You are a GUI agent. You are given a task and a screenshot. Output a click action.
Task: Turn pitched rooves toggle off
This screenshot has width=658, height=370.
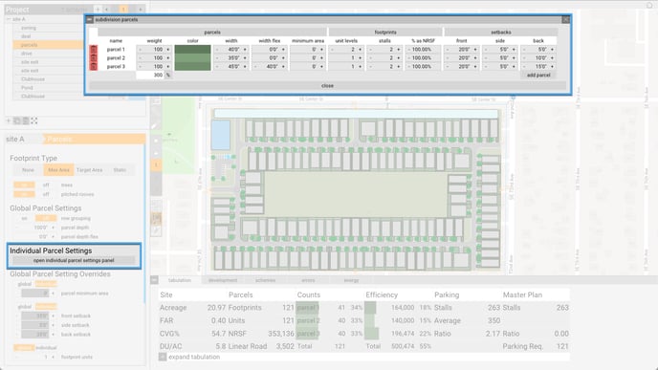(46, 194)
